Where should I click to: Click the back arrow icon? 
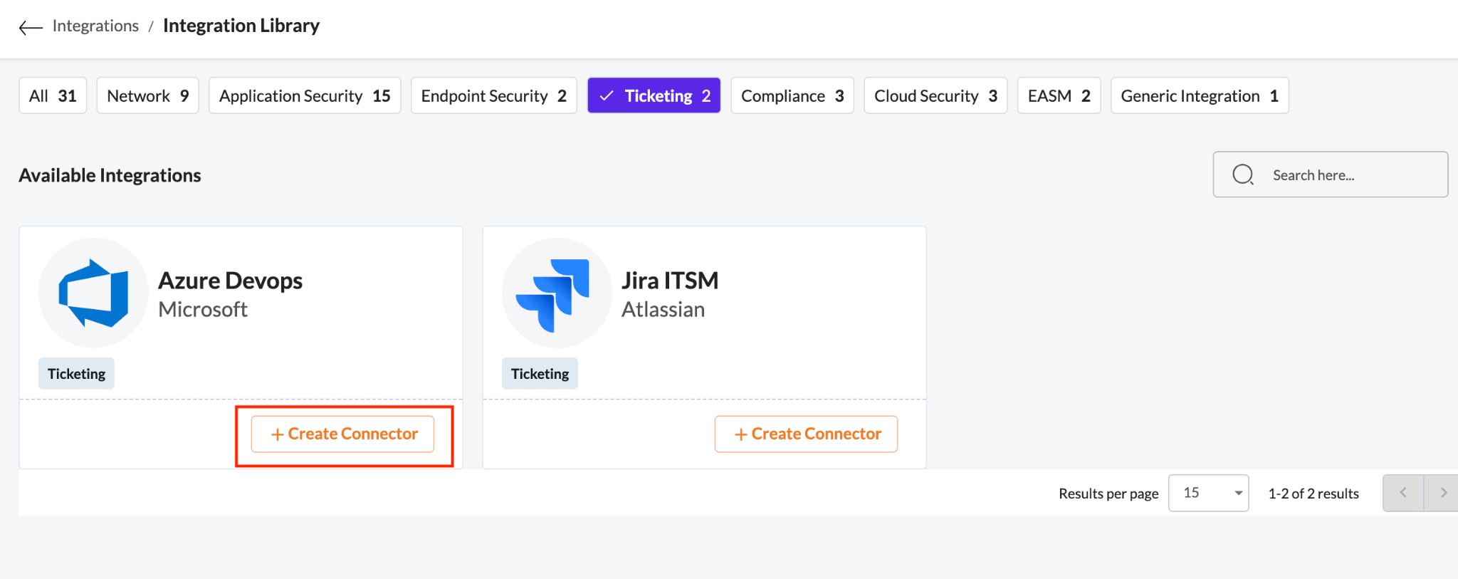[x=31, y=27]
